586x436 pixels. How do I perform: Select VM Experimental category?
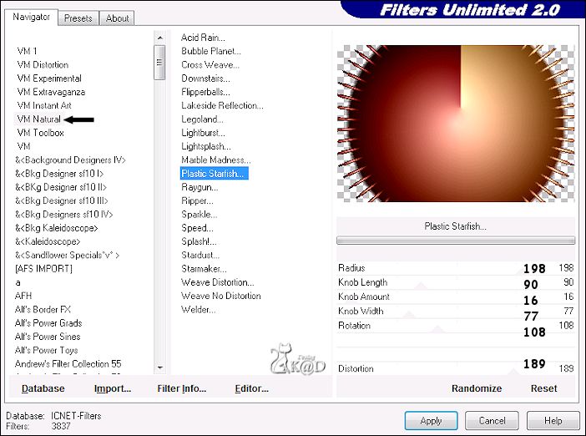[49, 79]
